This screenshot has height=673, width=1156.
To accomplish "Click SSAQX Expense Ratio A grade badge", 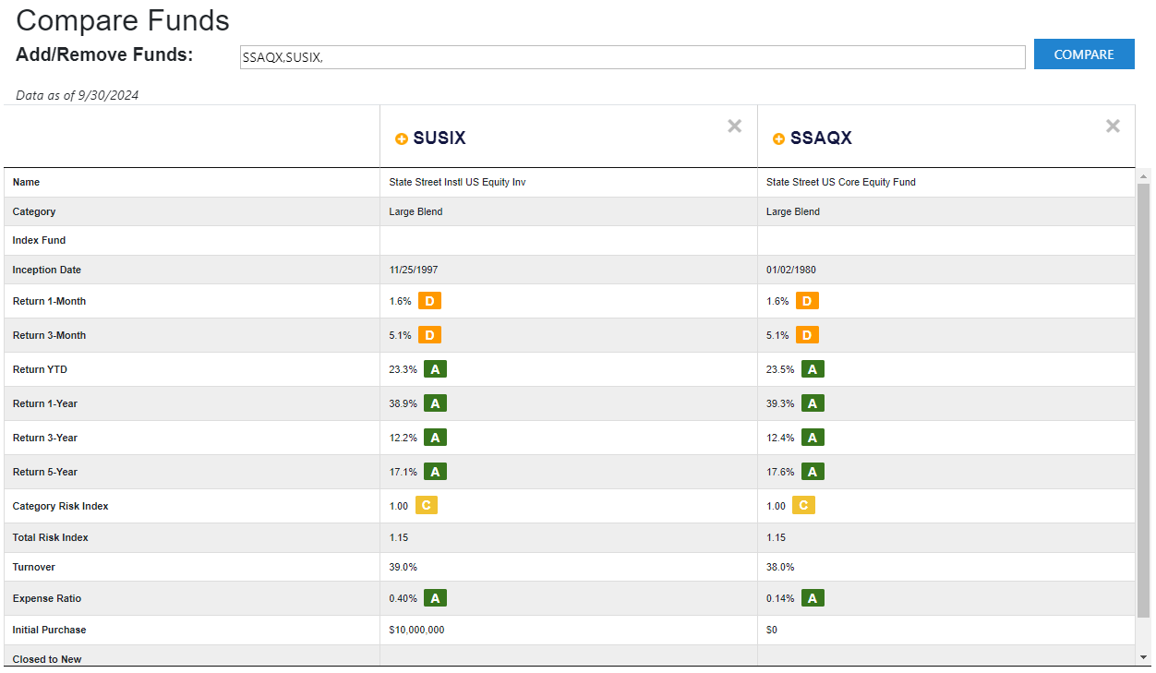I will tap(813, 598).
